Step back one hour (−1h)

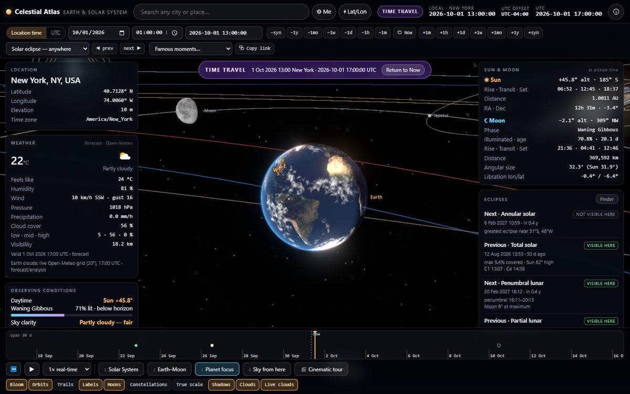click(x=366, y=33)
